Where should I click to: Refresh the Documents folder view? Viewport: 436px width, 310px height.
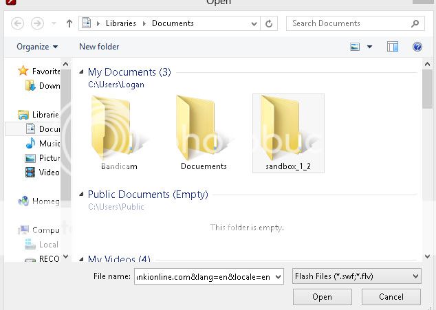coord(270,23)
